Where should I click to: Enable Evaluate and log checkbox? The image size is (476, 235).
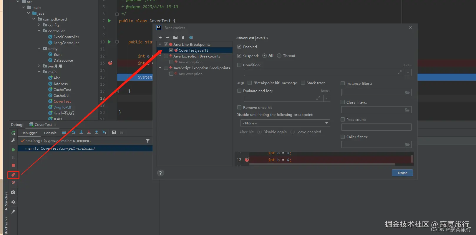pos(239,91)
